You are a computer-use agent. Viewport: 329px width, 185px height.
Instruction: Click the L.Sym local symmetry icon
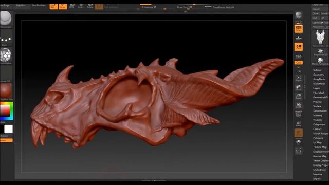pos(298,56)
